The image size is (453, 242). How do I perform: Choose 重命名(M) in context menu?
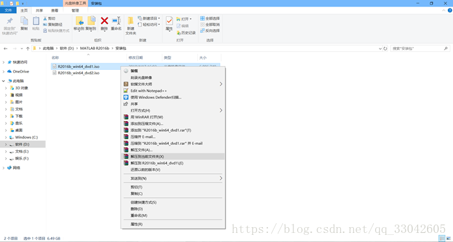tap(173, 215)
